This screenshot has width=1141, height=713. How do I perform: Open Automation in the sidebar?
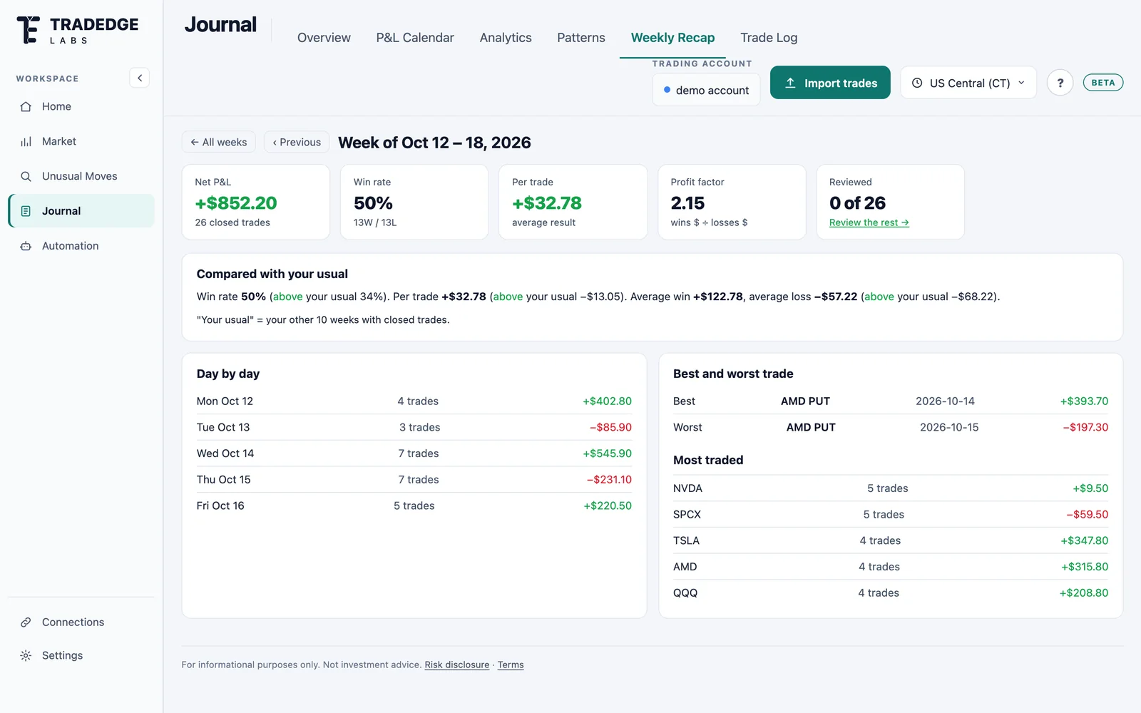tap(81, 246)
